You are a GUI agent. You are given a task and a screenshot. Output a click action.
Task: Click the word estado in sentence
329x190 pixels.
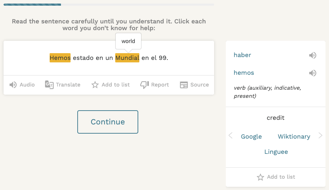(x=83, y=58)
